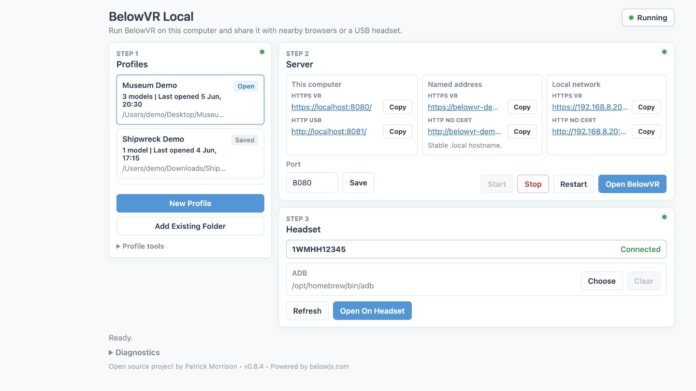
Task: Select the Museum Demo profile card
Action: click(190, 99)
